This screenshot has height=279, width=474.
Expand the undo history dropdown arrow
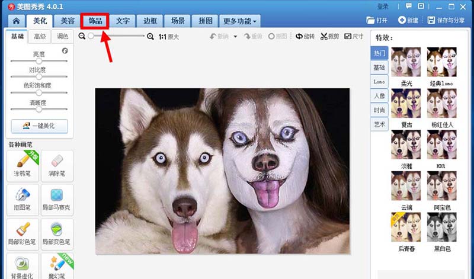[235, 37]
